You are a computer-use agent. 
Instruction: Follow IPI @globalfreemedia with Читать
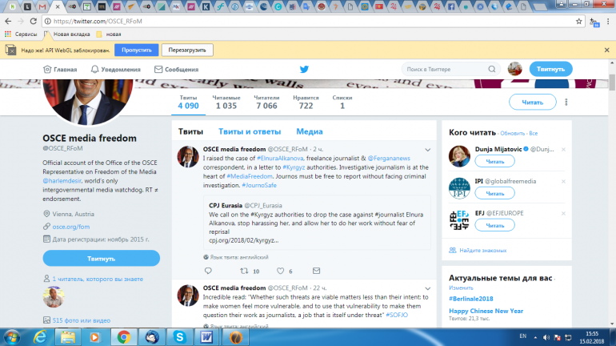coord(494,193)
